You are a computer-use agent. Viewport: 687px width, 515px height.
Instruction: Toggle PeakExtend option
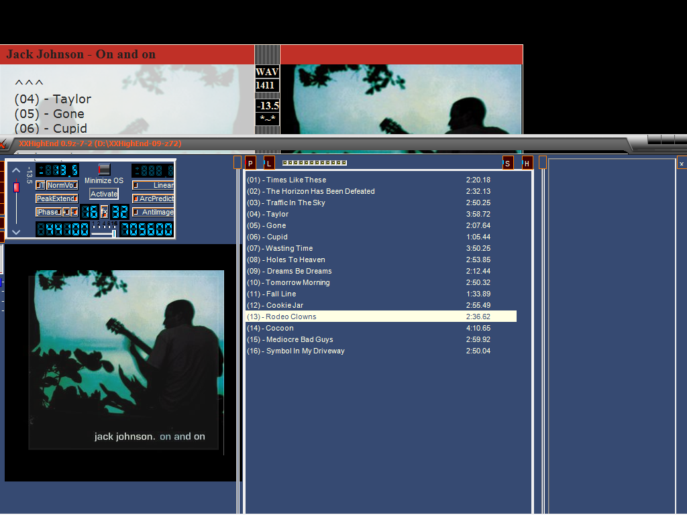56,198
